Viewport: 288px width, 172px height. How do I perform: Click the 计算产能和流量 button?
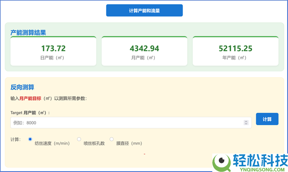[x=144, y=10]
